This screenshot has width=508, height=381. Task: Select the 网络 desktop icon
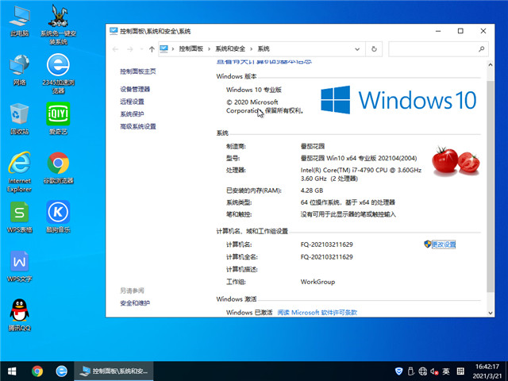(x=19, y=71)
